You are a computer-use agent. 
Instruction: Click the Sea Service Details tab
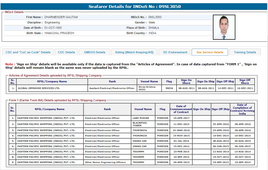[210, 52]
